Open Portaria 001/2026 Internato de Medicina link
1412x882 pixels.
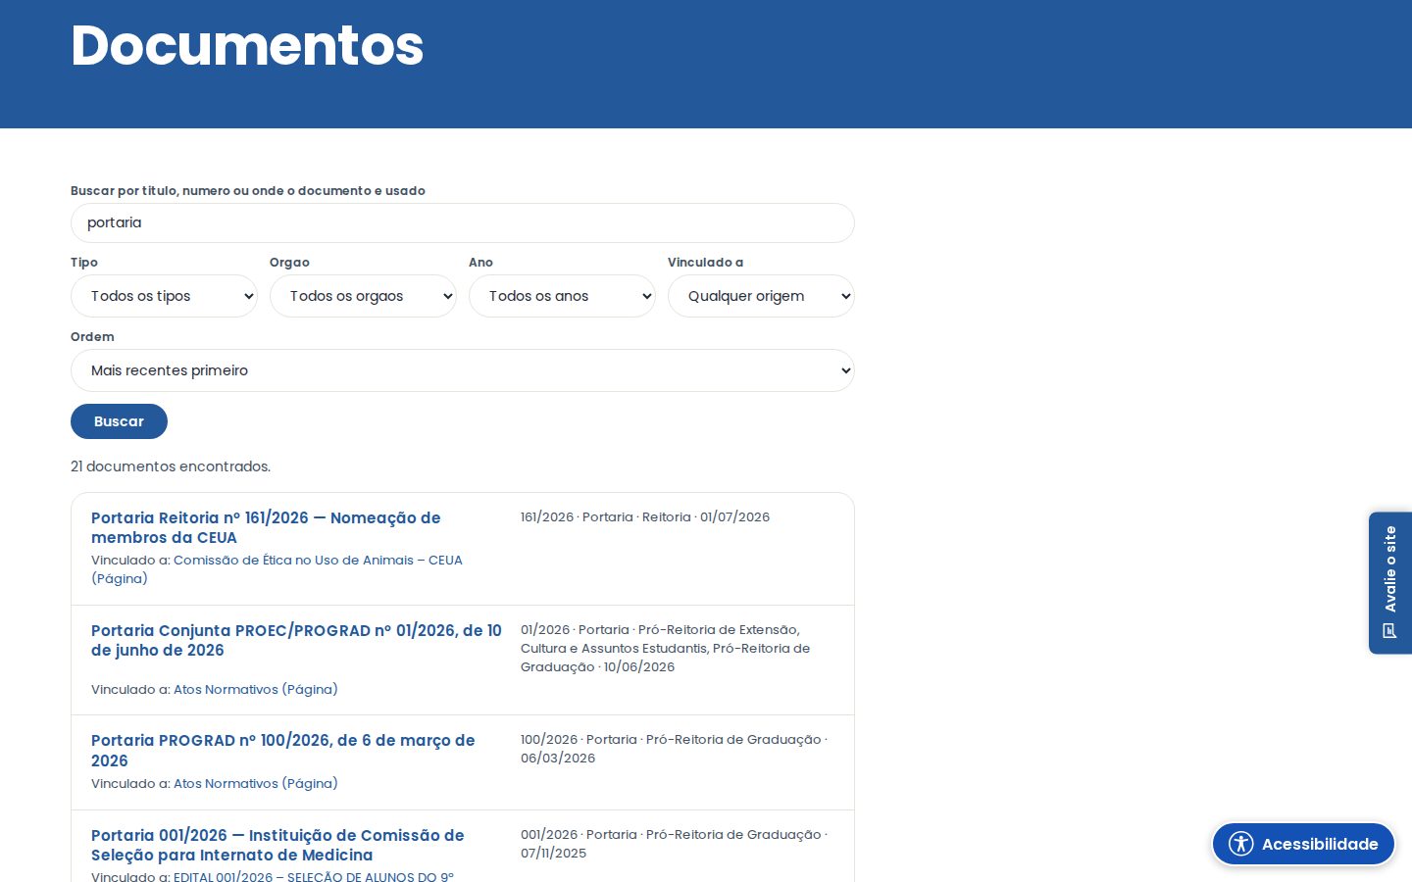277,845
